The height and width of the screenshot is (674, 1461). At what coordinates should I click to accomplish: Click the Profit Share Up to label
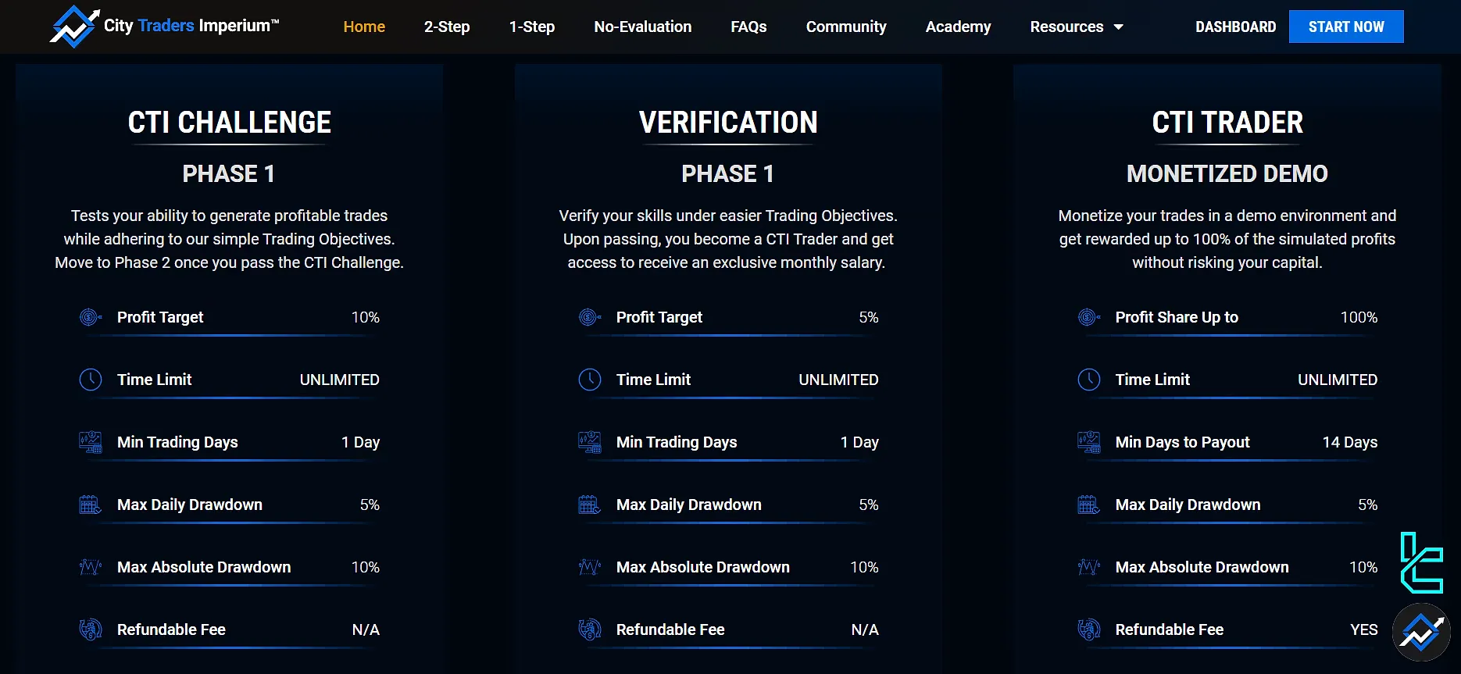1177,317
